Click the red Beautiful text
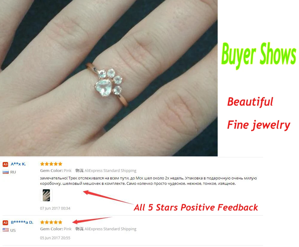 250,101
